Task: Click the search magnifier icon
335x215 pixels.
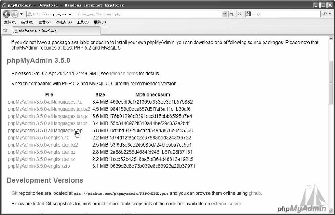Action: [x=325, y=14]
